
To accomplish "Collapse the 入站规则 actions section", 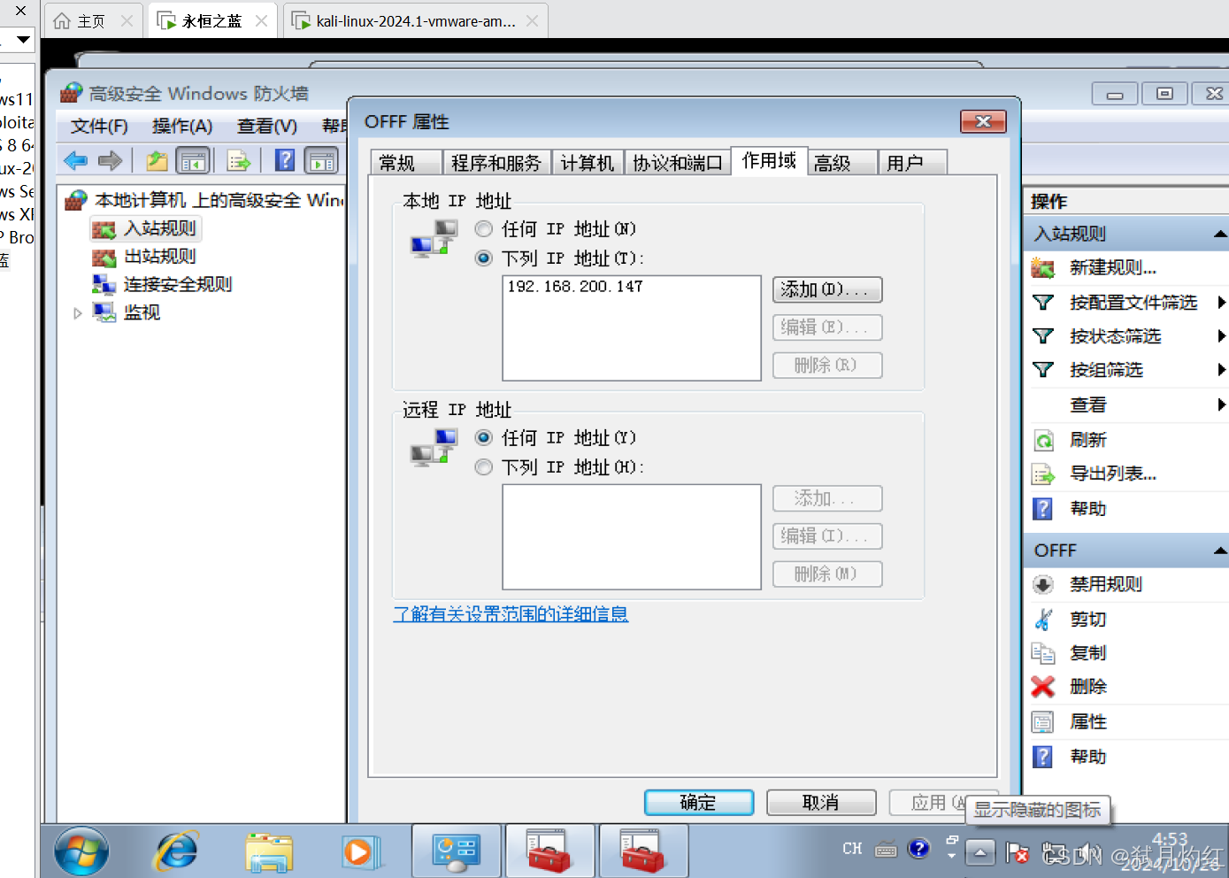I will (1220, 234).
